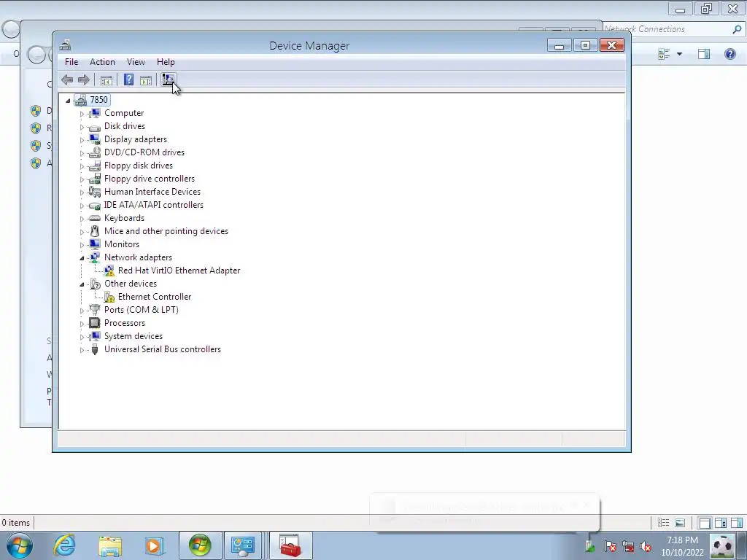Click the muted volume speaker tray icon
Viewport: 747px width, 560px height.
(x=646, y=546)
